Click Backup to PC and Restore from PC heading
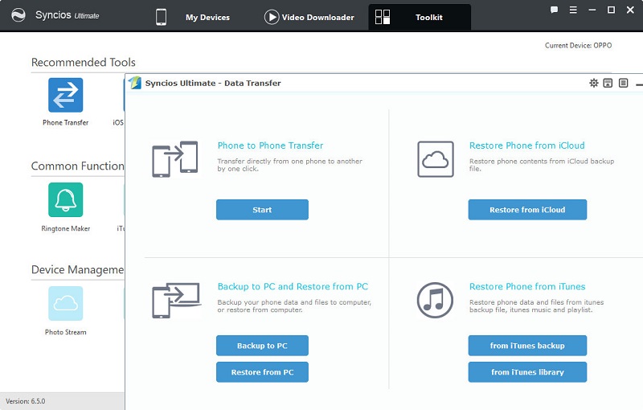Screen dimensions: 643x410 point(293,286)
